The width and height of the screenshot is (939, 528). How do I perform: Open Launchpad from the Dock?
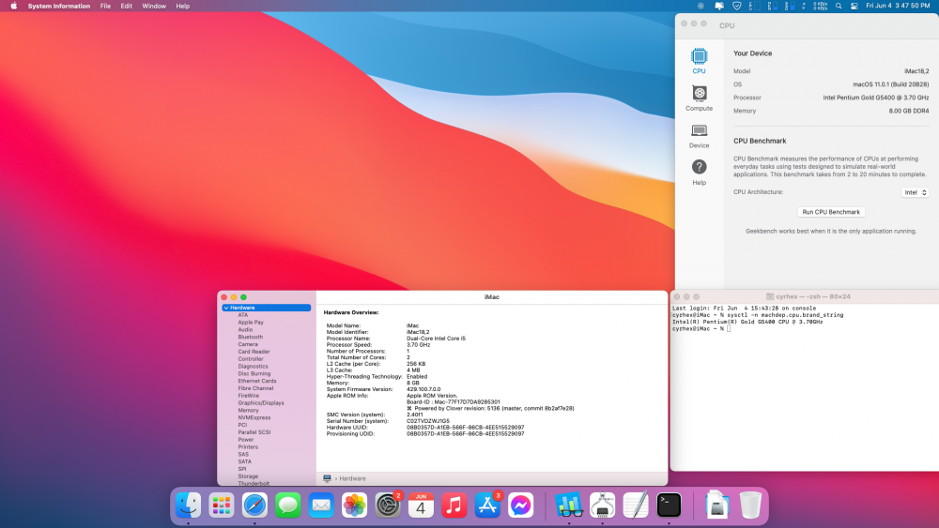tap(222, 505)
